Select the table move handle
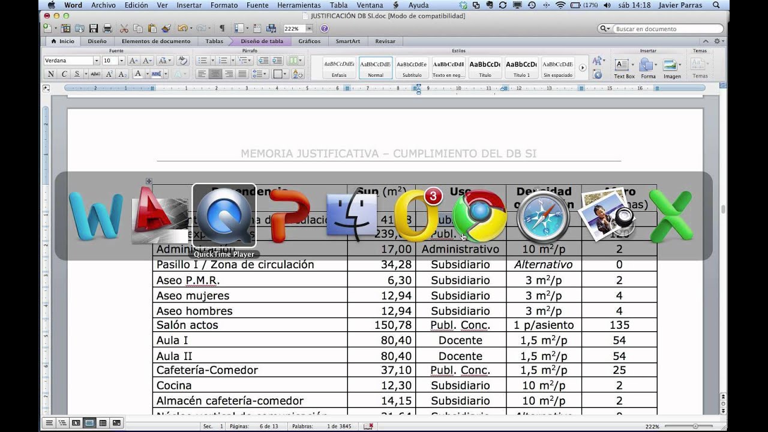The width and height of the screenshot is (768, 432). tap(149, 181)
